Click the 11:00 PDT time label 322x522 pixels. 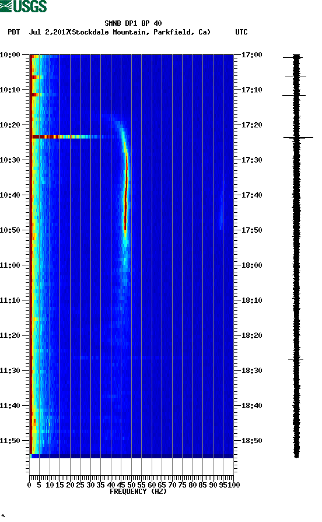10,265
